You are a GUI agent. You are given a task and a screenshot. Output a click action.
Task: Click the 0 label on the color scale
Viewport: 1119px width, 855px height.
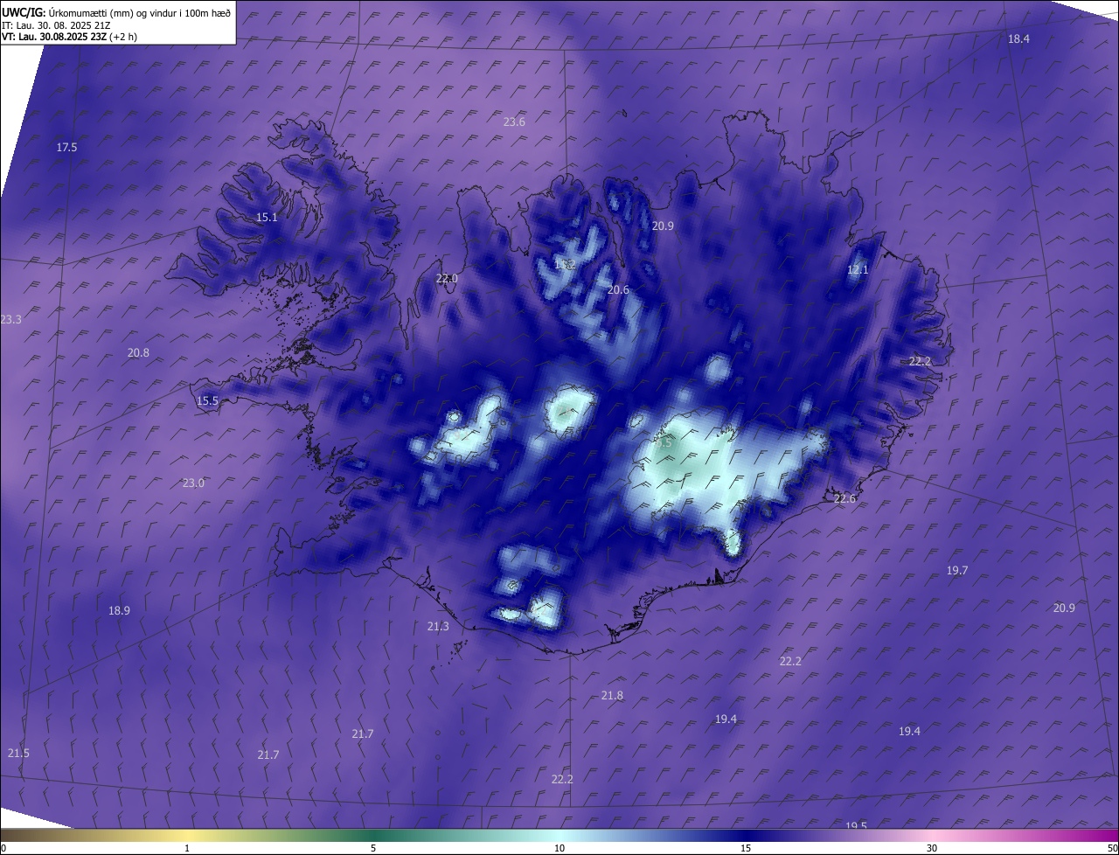click(x=3, y=848)
